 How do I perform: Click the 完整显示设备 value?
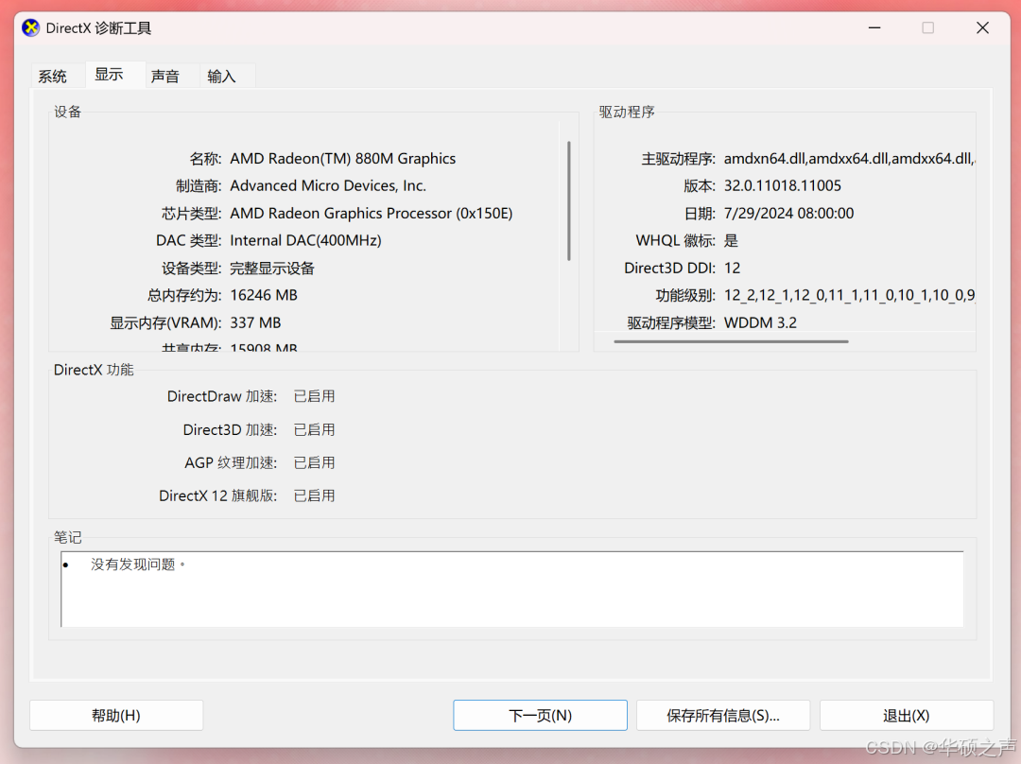[x=272, y=269]
